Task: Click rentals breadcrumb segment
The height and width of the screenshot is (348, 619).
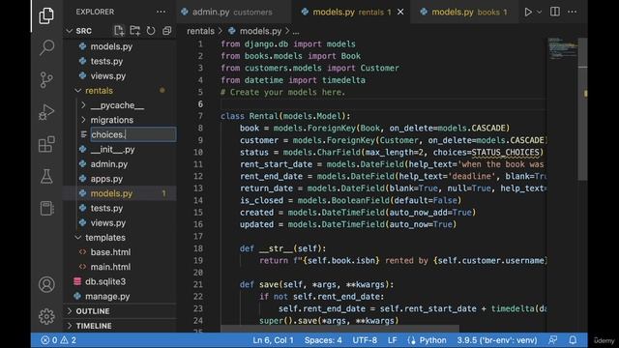Action: click(x=200, y=31)
